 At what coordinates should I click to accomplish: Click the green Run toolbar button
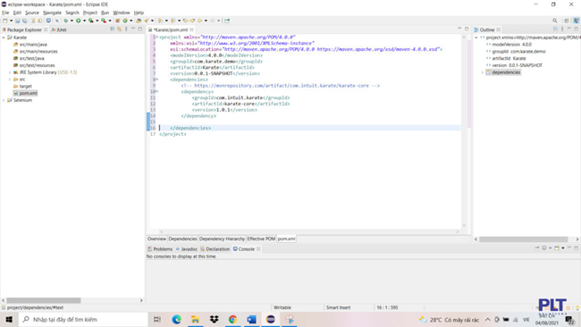[78, 21]
